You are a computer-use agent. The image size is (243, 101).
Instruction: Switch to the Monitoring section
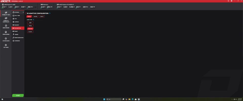tap(6, 33)
